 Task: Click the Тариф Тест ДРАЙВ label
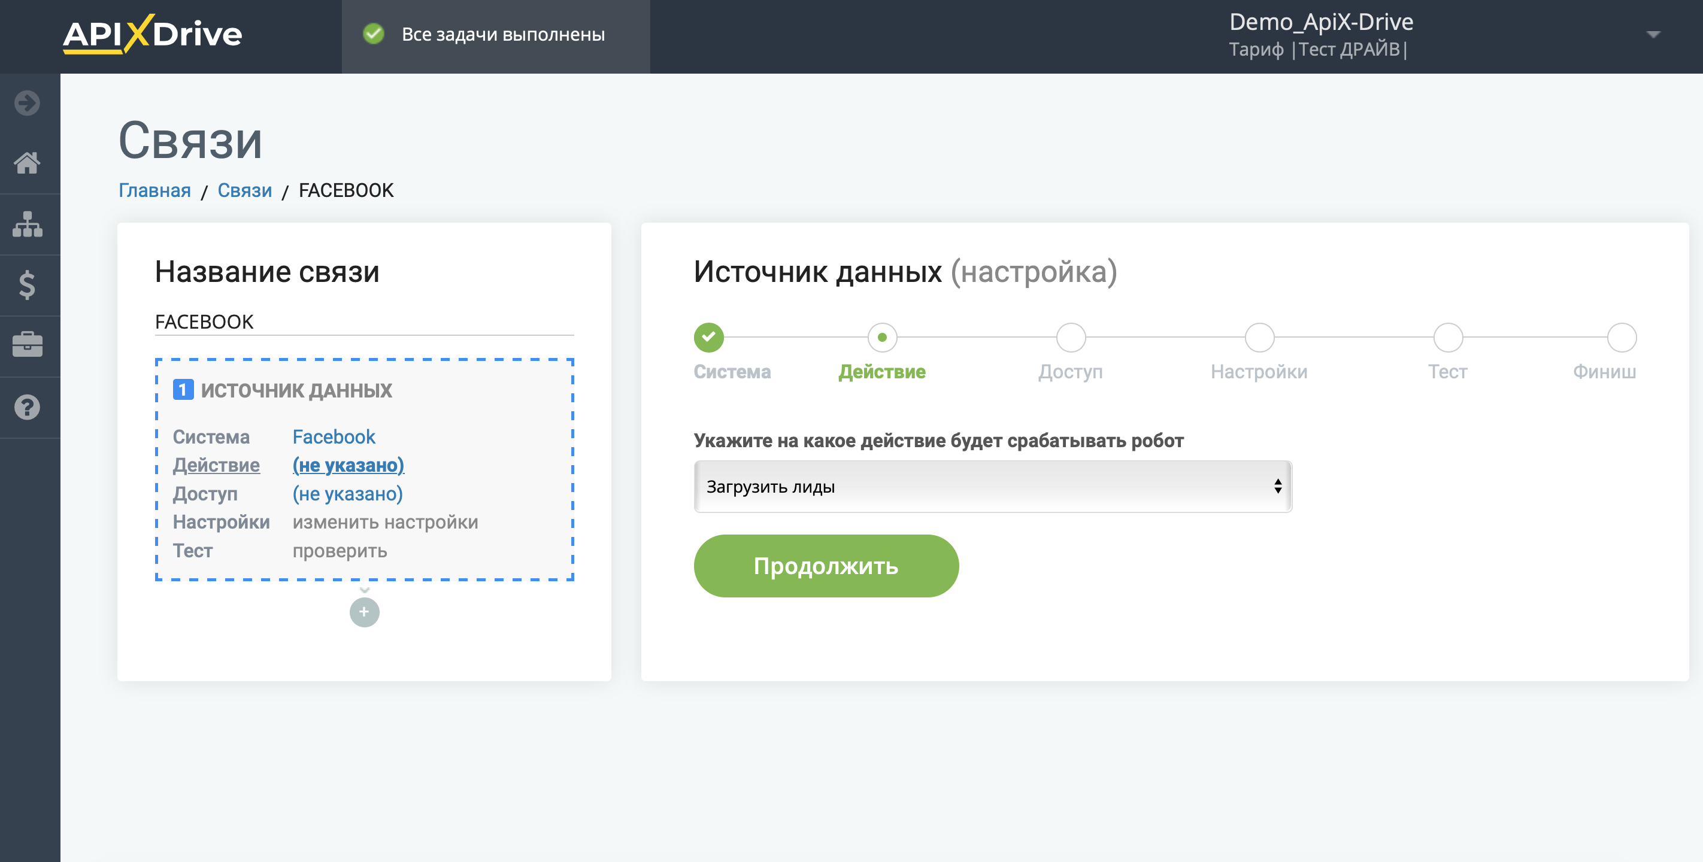1318,50
